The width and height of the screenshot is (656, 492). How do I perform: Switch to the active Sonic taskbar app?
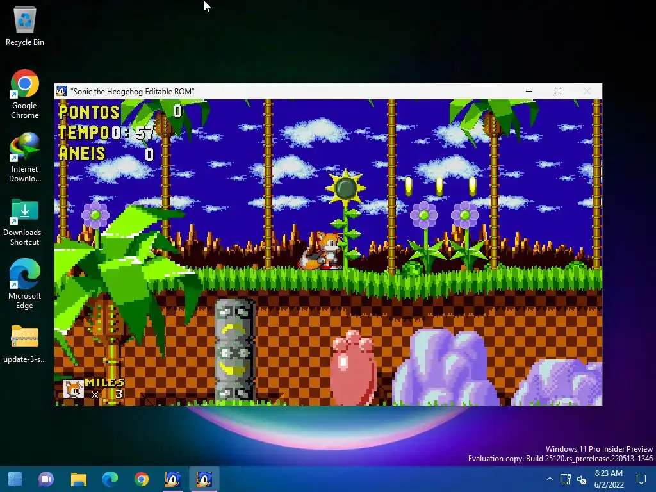[204, 479]
